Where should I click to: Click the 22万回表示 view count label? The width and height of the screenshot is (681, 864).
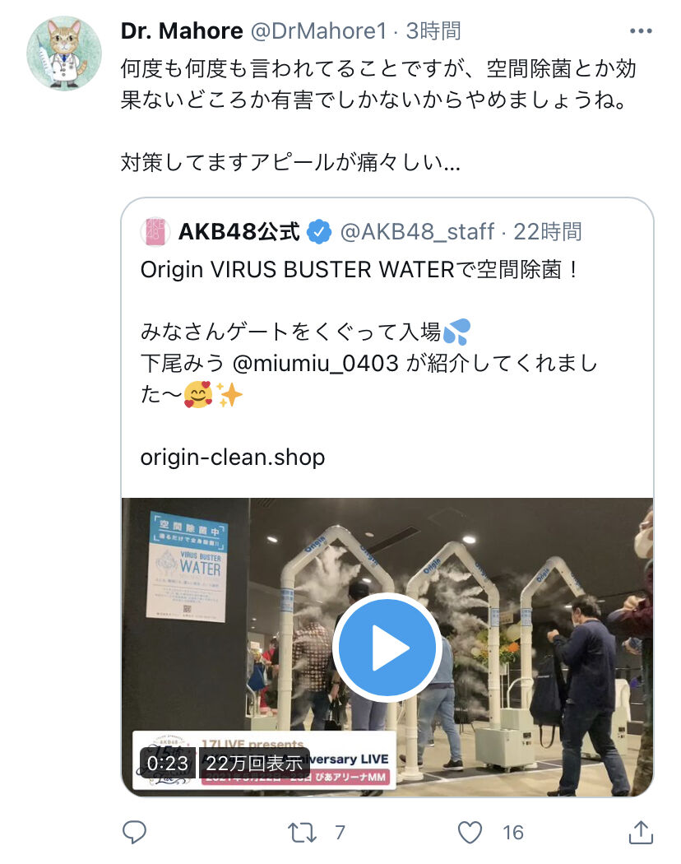[x=254, y=763]
